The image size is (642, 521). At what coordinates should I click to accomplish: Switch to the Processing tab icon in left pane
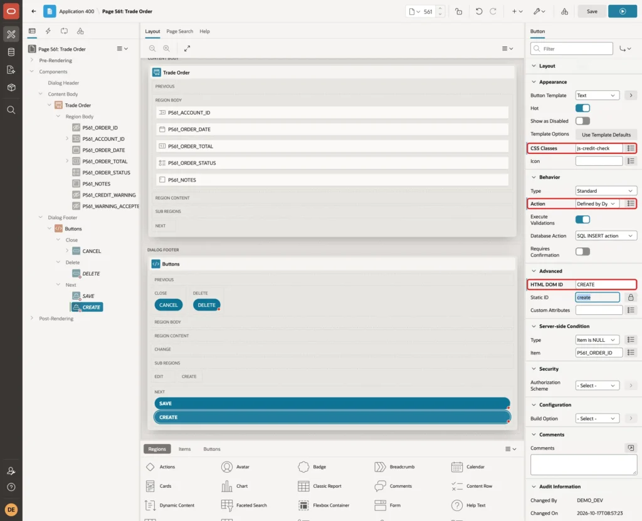64,31
